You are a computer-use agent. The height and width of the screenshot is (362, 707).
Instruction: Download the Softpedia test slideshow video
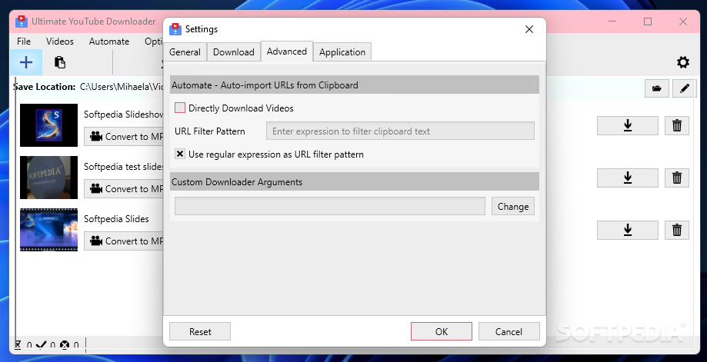click(627, 178)
